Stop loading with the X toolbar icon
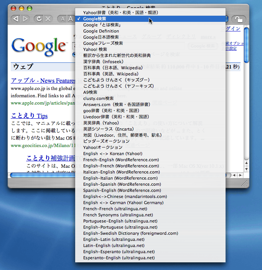This screenshot has height=270, width=262. [x=48, y=19]
